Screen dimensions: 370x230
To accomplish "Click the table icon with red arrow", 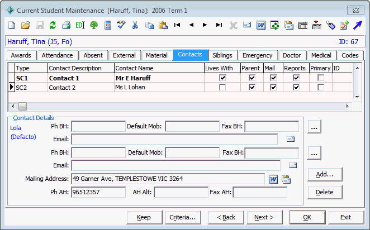I will tap(317, 25).
